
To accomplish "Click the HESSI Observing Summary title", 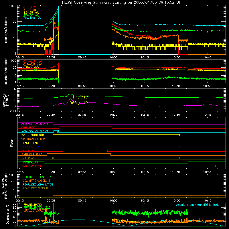I will click(121, 3).
